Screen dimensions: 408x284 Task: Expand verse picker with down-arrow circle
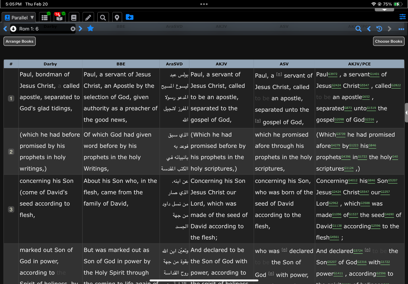coord(13,29)
